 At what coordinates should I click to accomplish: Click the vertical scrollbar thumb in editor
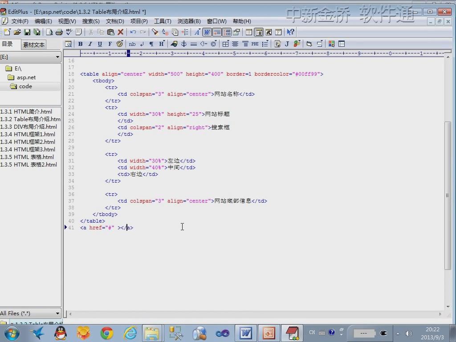pos(448,195)
